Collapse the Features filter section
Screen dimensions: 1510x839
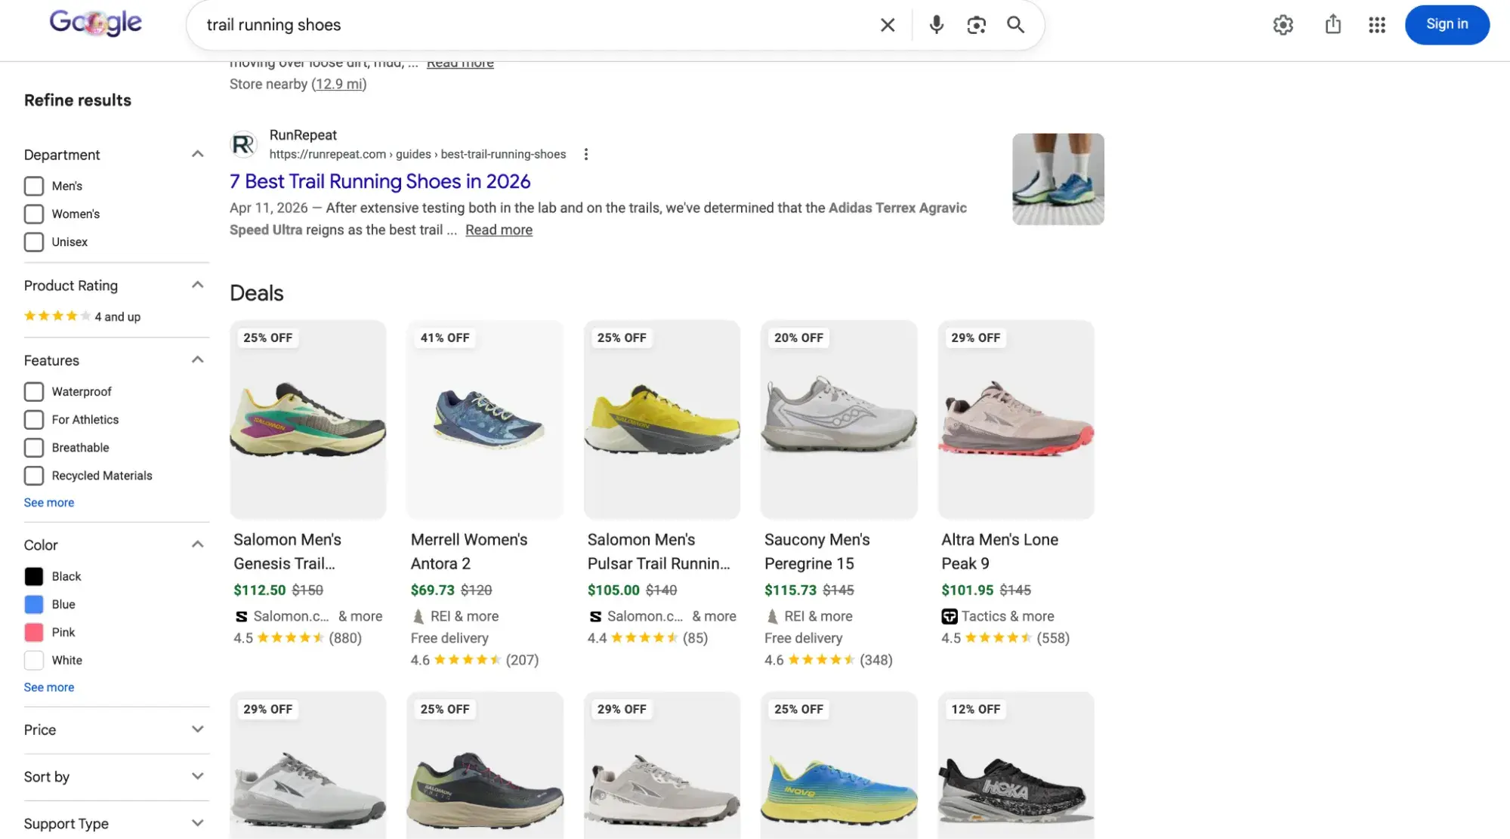pyautogui.click(x=197, y=359)
